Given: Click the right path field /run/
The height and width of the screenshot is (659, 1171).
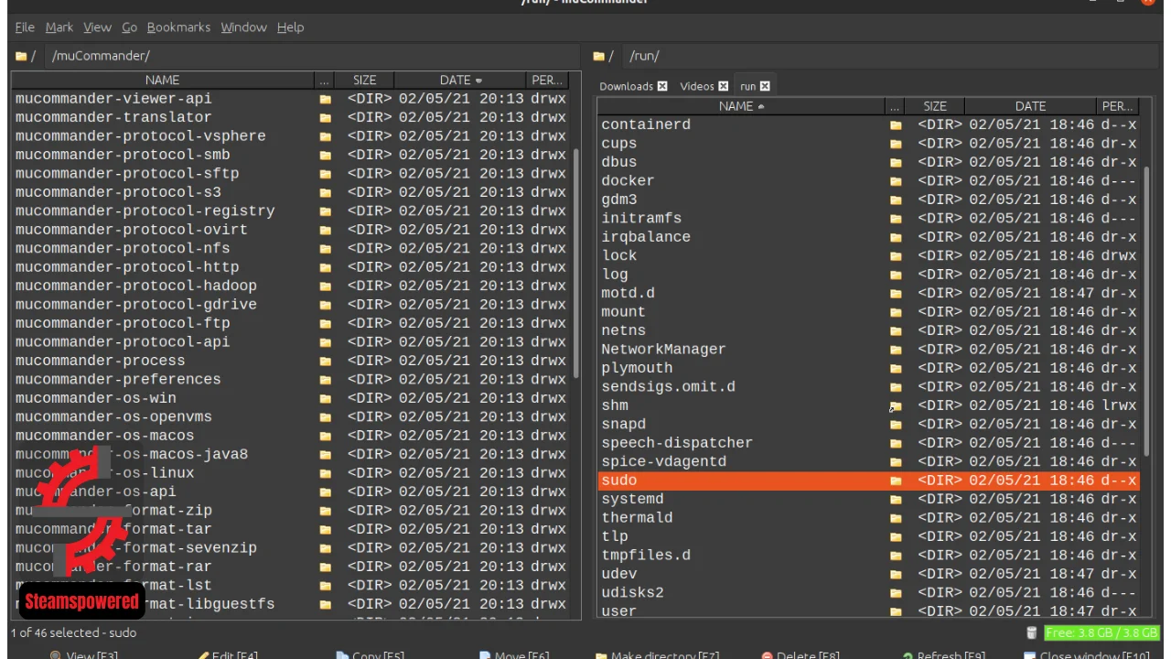Looking at the screenshot, I should (x=889, y=56).
